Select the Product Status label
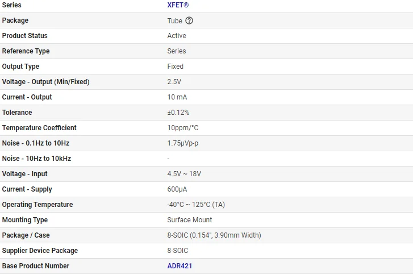The height and width of the screenshot is (274, 413). (25, 36)
